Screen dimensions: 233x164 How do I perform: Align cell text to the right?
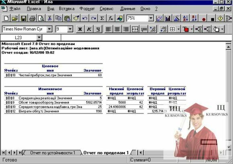(126, 29)
